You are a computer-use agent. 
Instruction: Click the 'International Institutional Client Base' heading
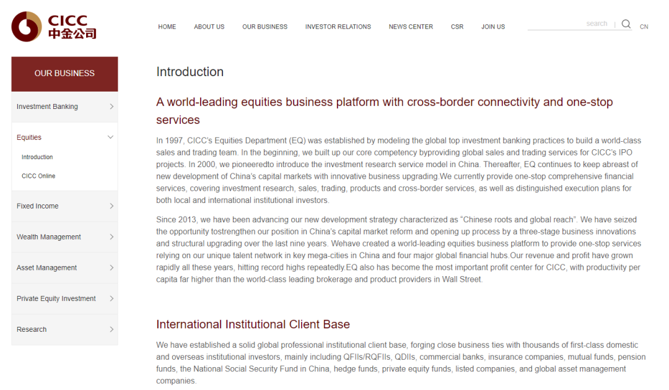pyautogui.click(x=253, y=324)
